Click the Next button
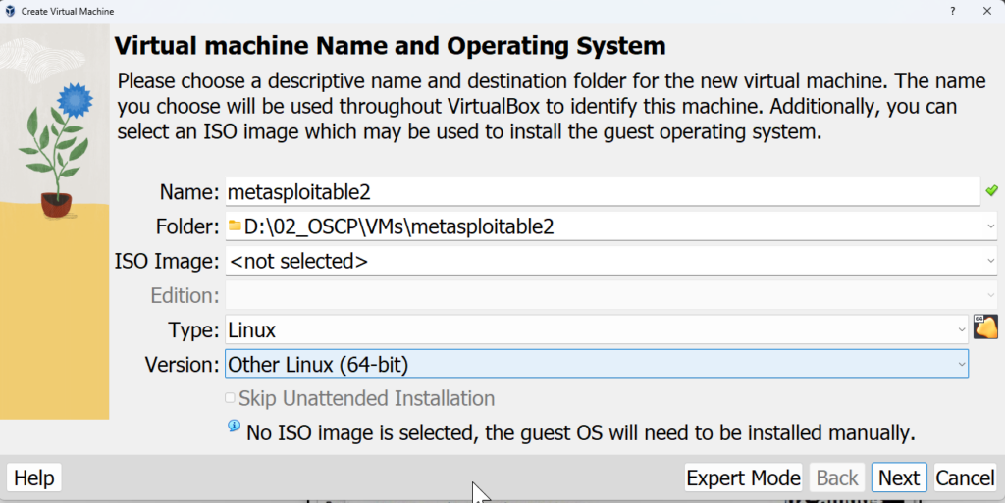 [899, 478]
